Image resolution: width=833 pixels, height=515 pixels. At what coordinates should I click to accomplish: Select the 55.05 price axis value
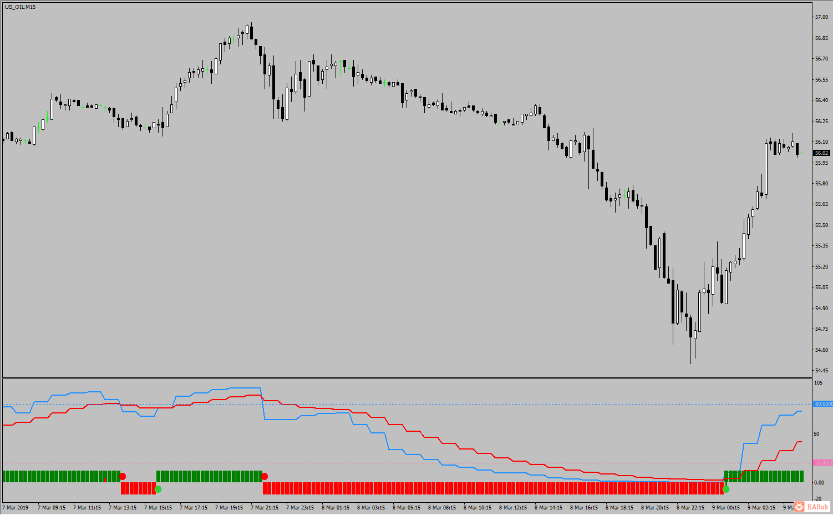pyautogui.click(x=821, y=287)
